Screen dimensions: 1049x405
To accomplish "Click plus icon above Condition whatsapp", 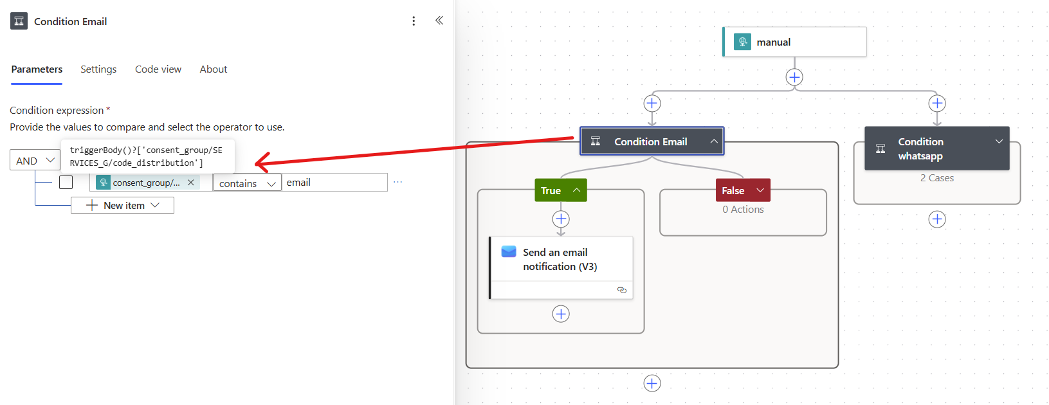I will (x=937, y=104).
